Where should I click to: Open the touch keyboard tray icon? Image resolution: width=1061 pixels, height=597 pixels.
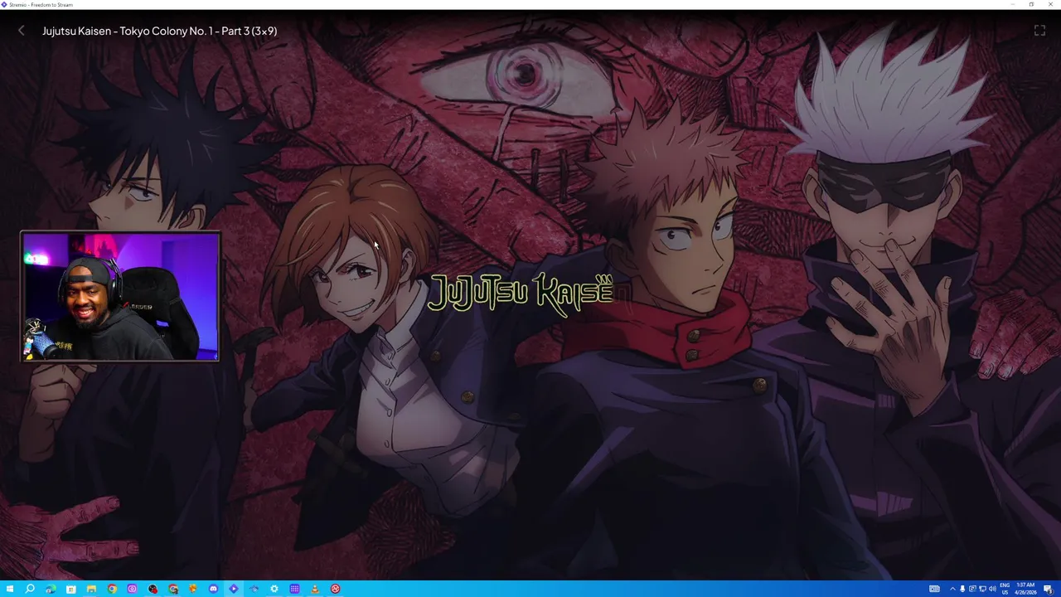tap(934, 589)
